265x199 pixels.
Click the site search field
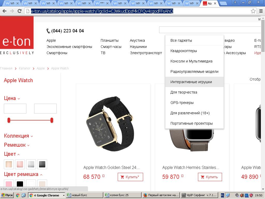coord(210,30)
